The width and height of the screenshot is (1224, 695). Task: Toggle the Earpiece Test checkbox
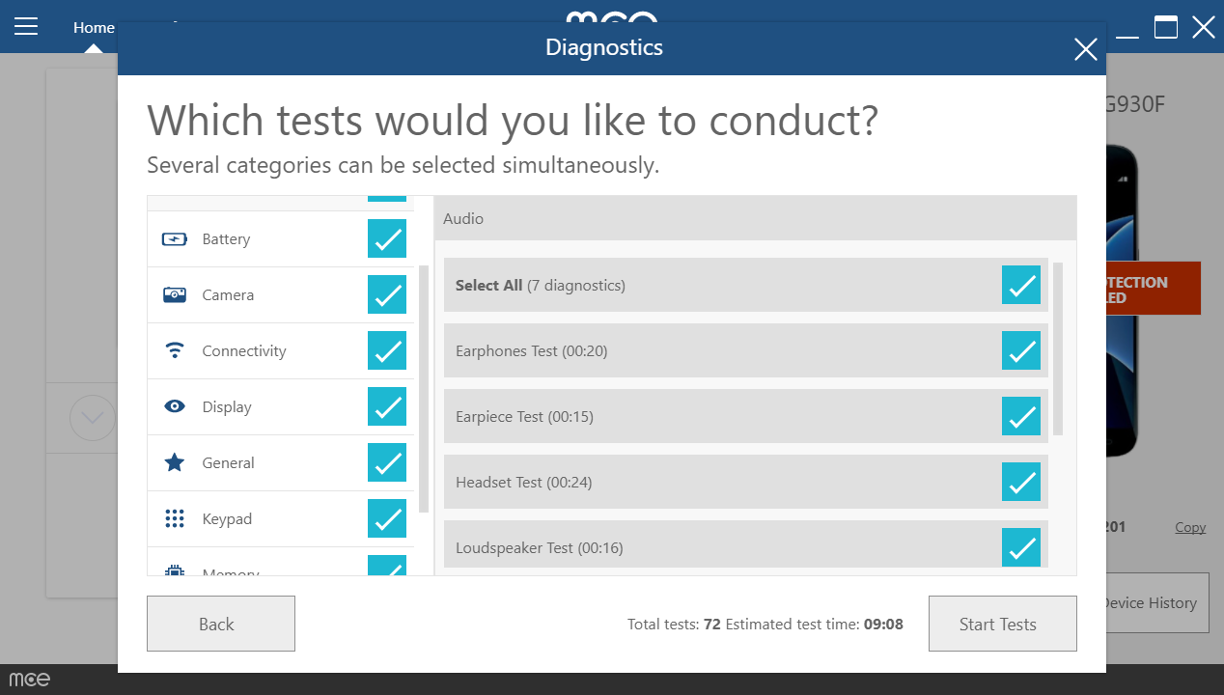1020,416
